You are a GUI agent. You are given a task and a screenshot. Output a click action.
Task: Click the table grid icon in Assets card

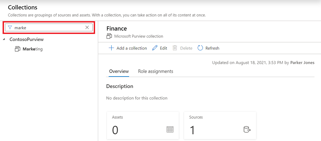pos(170,129)
